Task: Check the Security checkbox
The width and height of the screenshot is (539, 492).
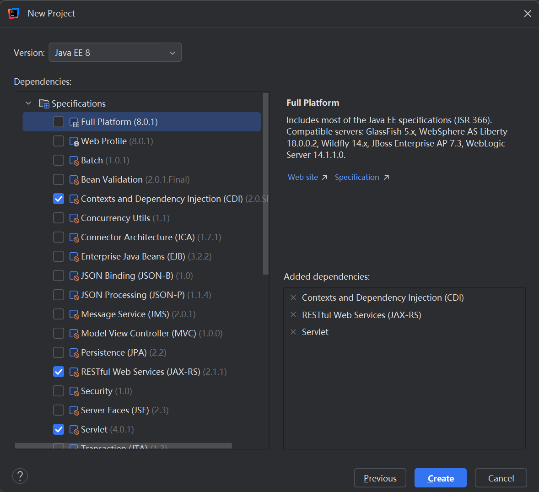Action: (x=59, y=391)
